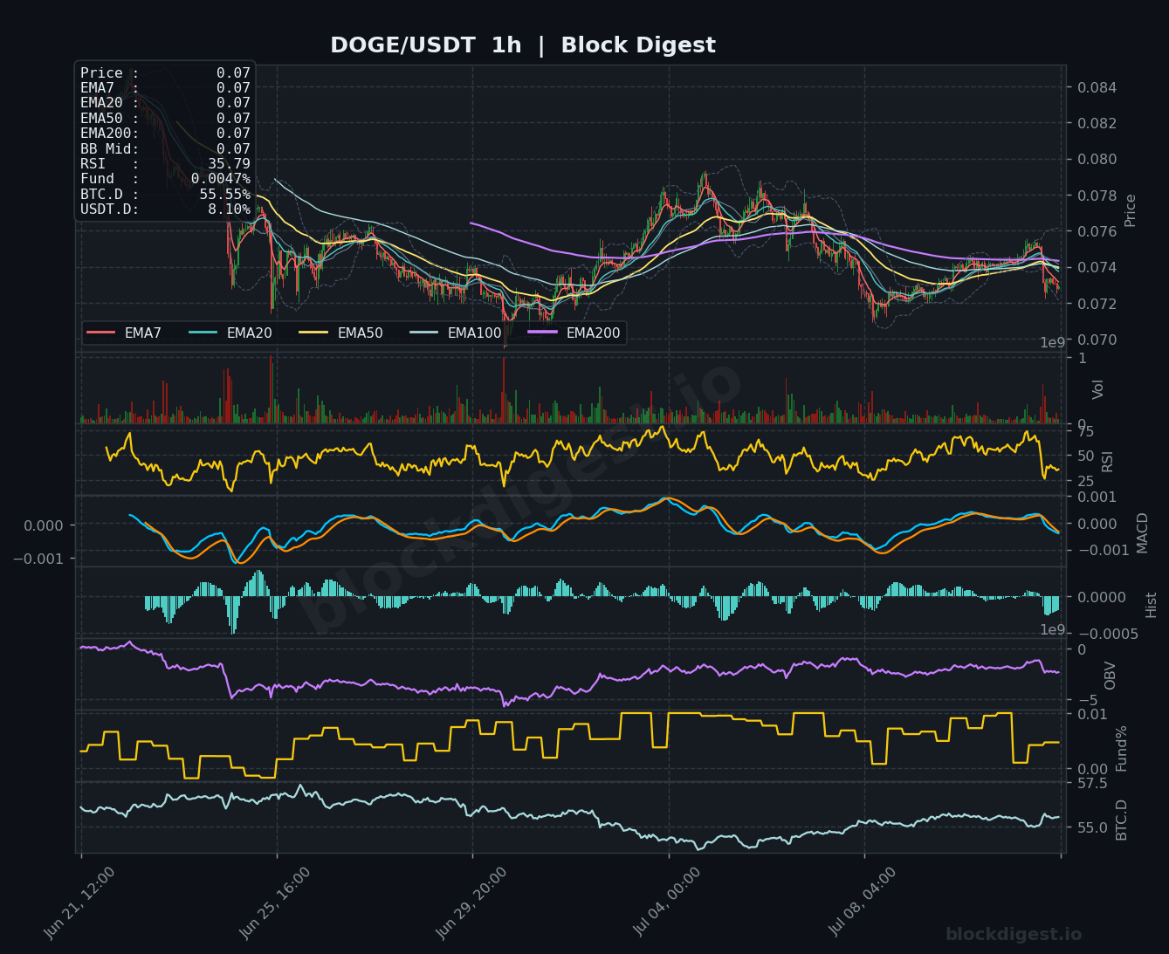1169x954 pixels.
Task: Click the 0.01 tick on the Fund% axis
Action: click(x=1092, y=714)
